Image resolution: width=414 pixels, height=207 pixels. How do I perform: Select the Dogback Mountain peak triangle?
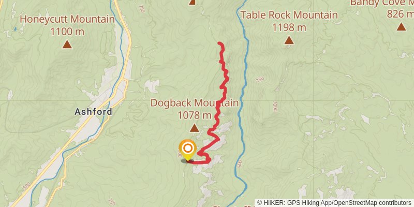click(x=195, y=128)
